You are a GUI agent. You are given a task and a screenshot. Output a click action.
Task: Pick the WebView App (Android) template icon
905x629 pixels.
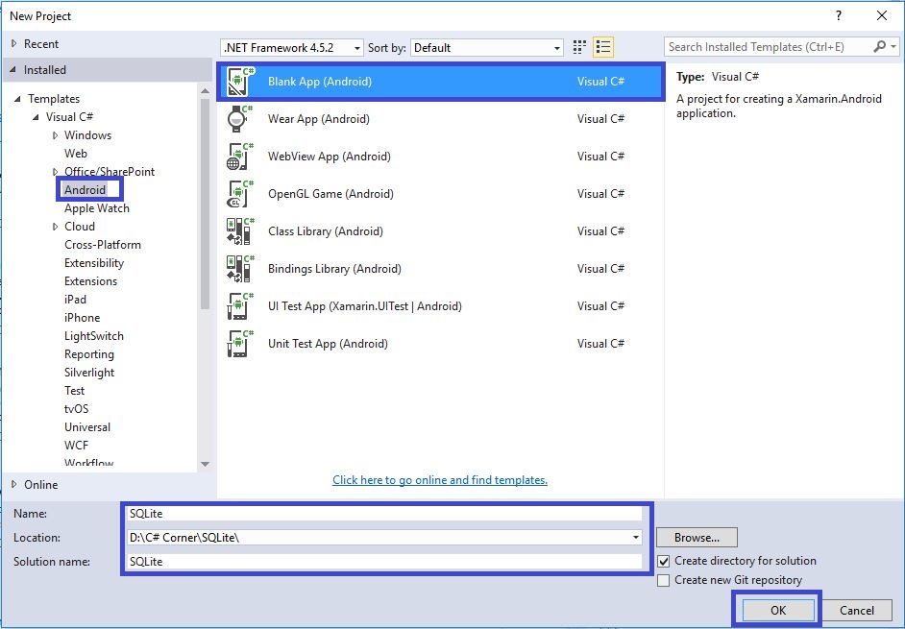coord(238,156)
